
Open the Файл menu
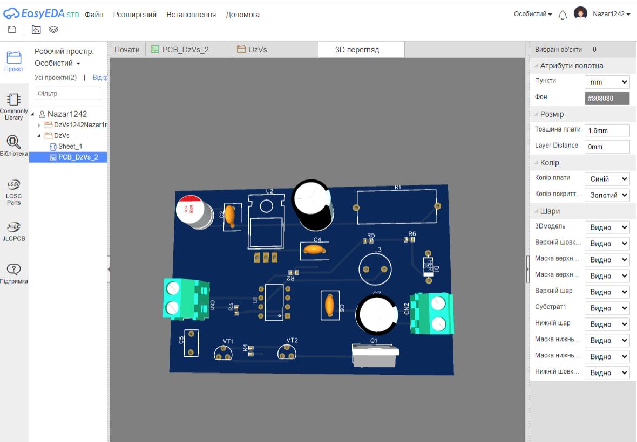pos(94,15)
